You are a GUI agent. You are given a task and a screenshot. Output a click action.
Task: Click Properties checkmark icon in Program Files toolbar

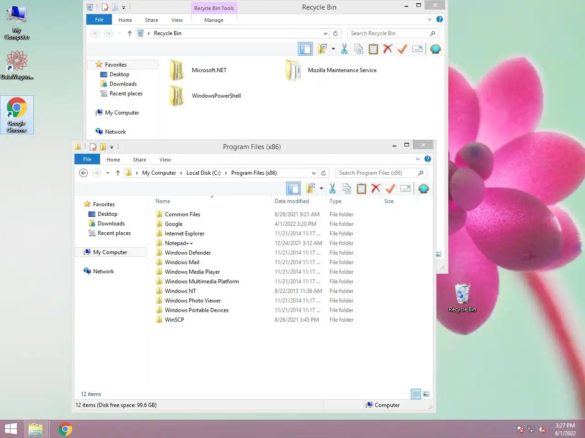(x=390, y=188)
